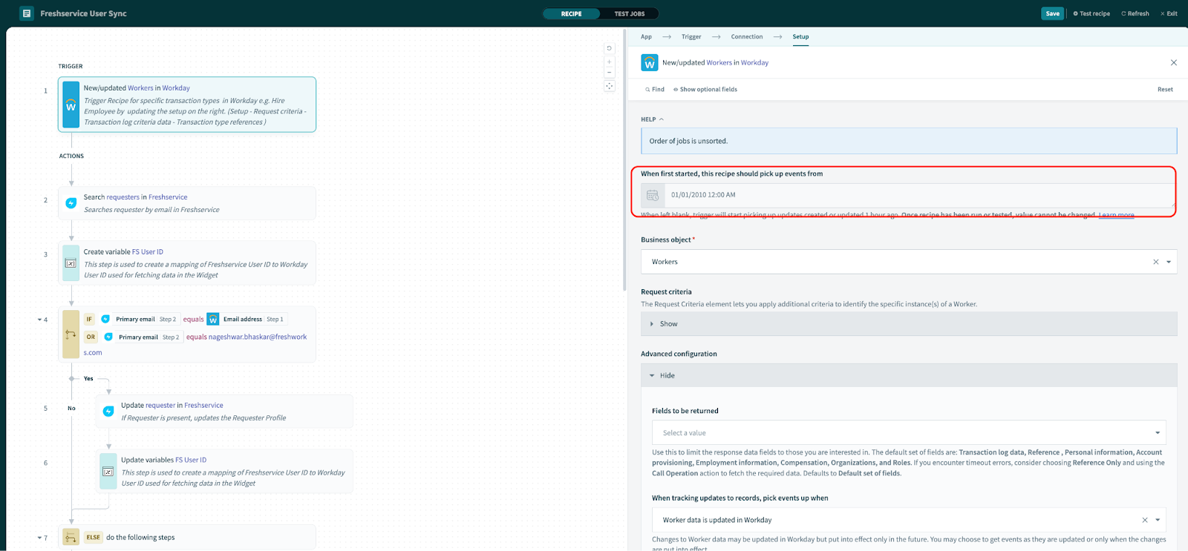Click the undo rotate icon on canvas controls
This screenshot has height=551, width=1188.
pos(610,48)
